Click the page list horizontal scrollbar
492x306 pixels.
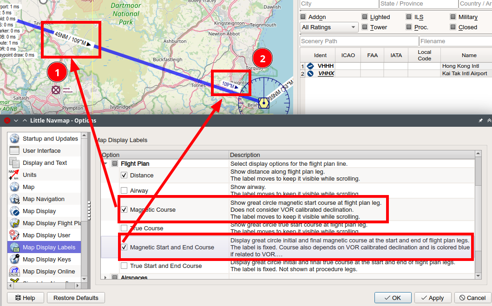(x=44, y=286)
